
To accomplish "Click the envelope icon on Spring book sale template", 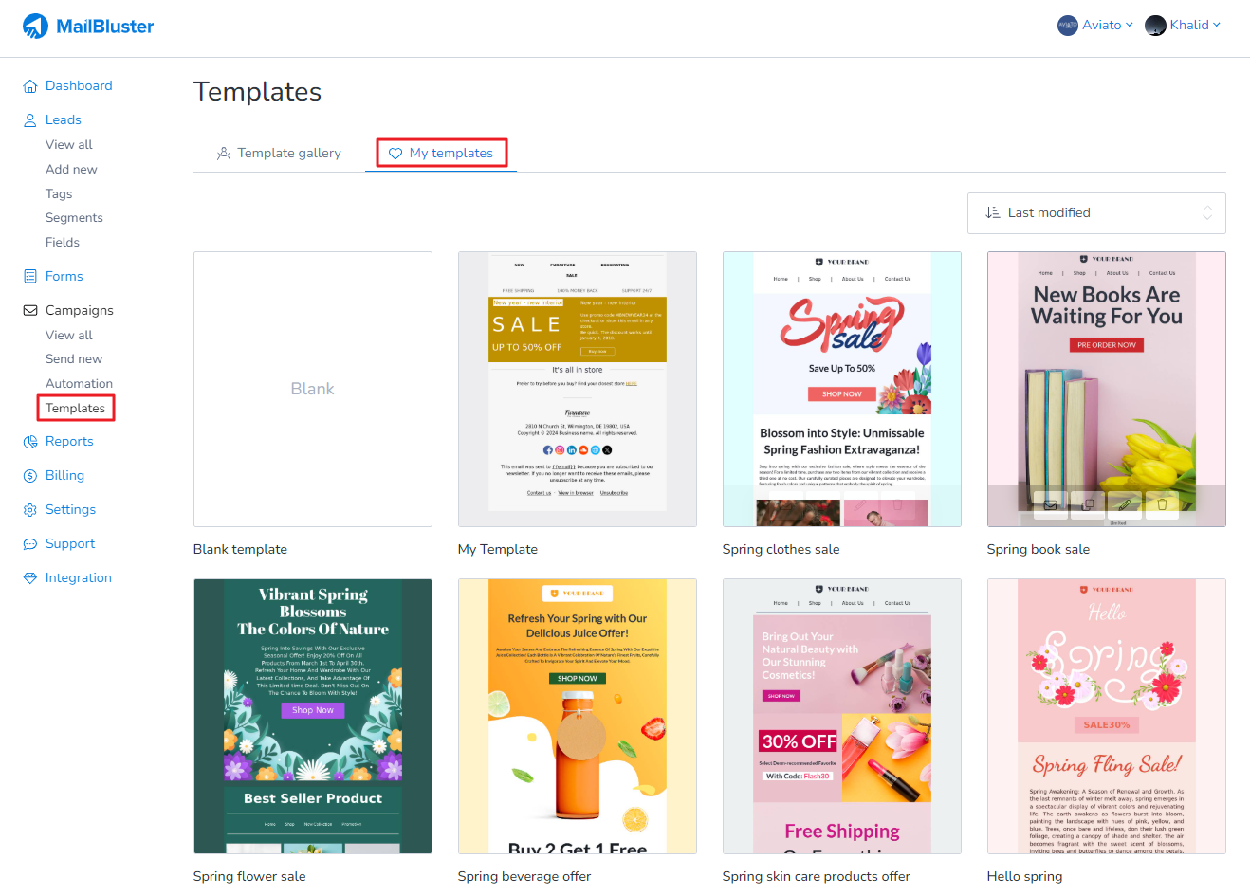I will click(x=1050, y=505).
